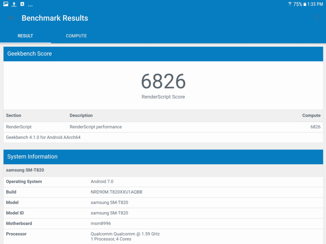Tap the back arrow beside Benchmark Results
This screenshot has height=244, width=326.
[x=11, y=18]
